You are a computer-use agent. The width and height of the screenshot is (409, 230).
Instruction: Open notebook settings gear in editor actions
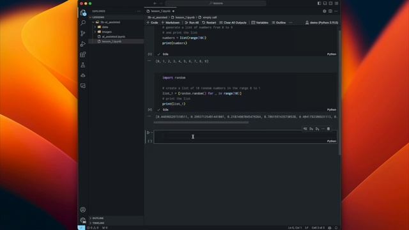tap(325, 11)
